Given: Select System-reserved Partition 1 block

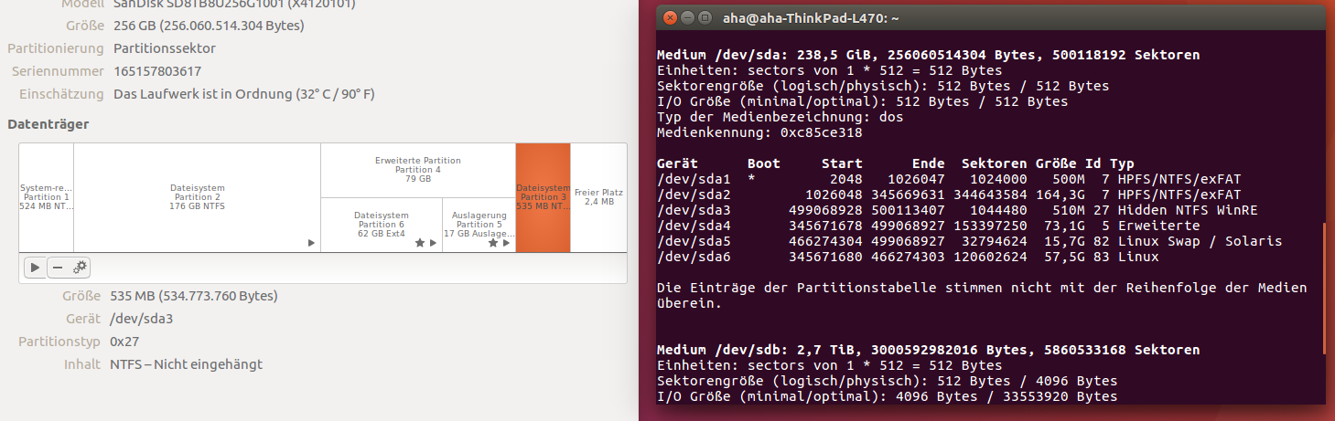Looking at the screenshot, I should click(46, 197).
